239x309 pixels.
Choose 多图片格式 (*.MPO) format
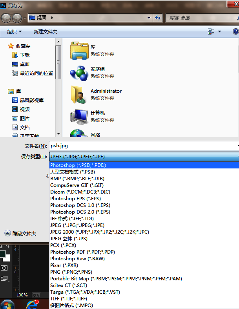(144, 305)
